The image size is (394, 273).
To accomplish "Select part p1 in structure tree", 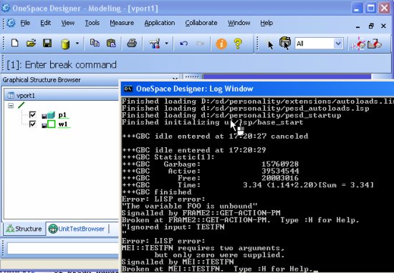I will coord(62,115).
